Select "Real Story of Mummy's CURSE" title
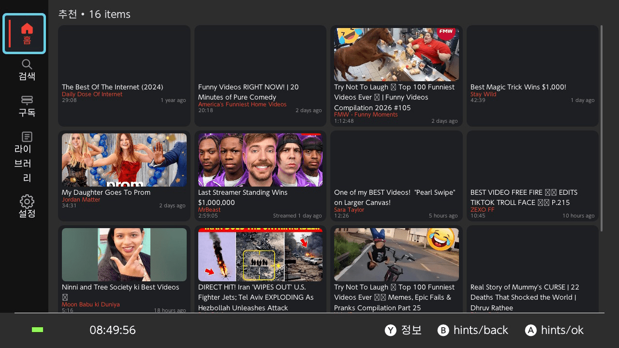The image size is (619, 348). [x=525, y=297]
